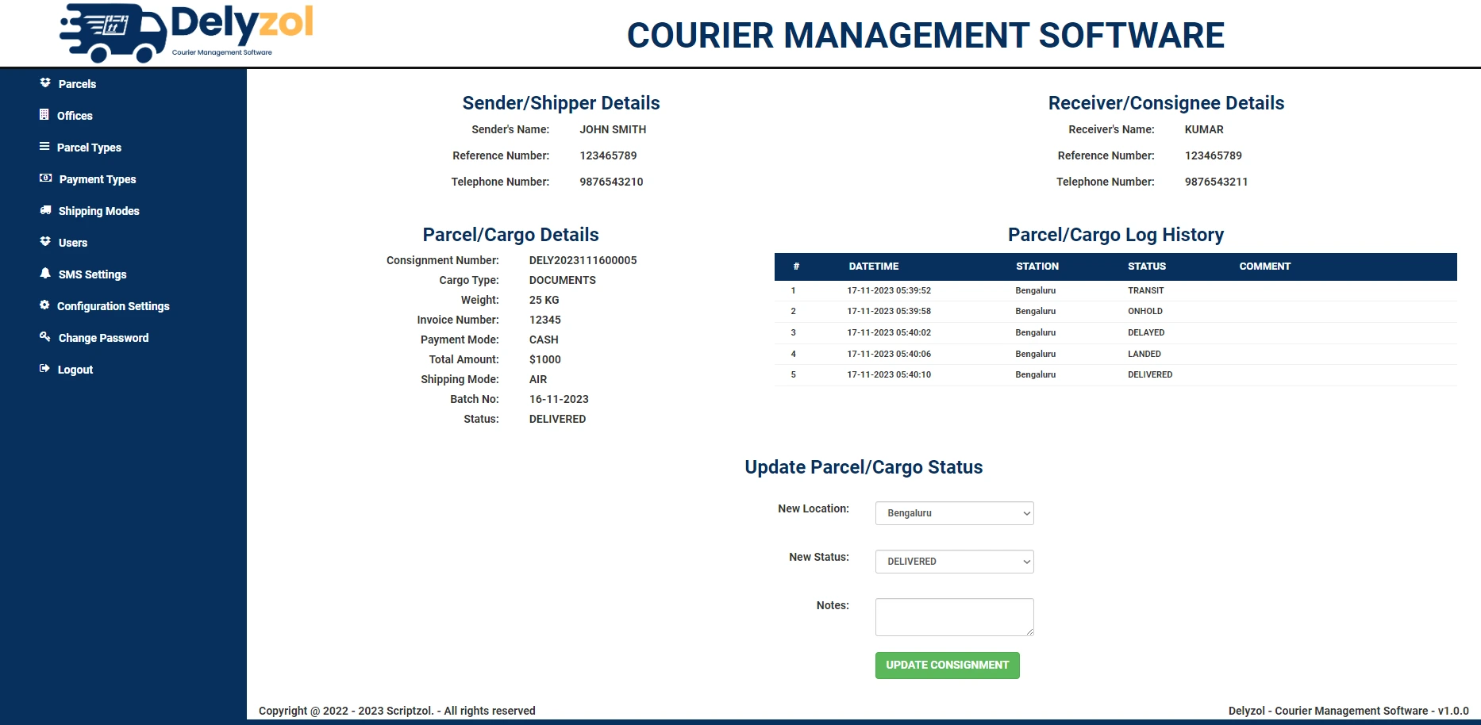Click the STATION column header
1481x725 pixels.
[x=1037, y=267]
